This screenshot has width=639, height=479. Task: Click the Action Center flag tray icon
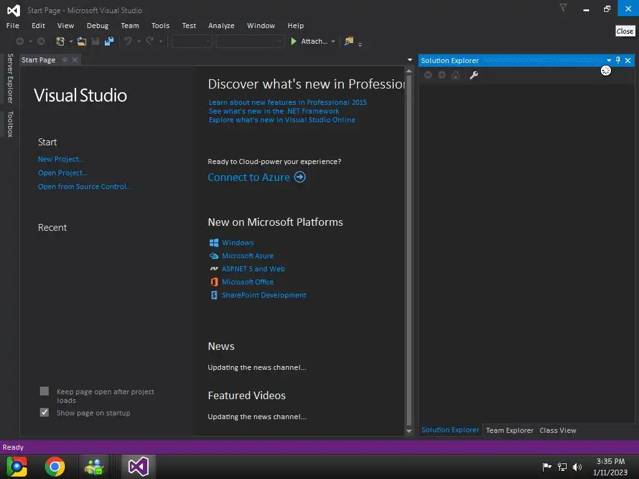click(x=547, y=467)
